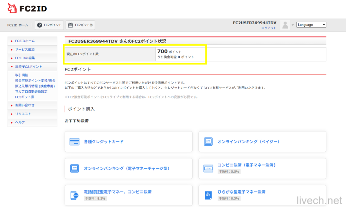This screenshot has height=207, width=346.
Task: Open the Language dropdown
Action: point(311,25)
